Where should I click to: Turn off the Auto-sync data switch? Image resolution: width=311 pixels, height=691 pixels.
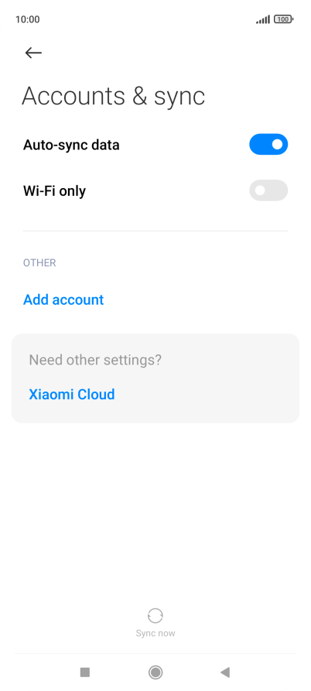[268, 145]
